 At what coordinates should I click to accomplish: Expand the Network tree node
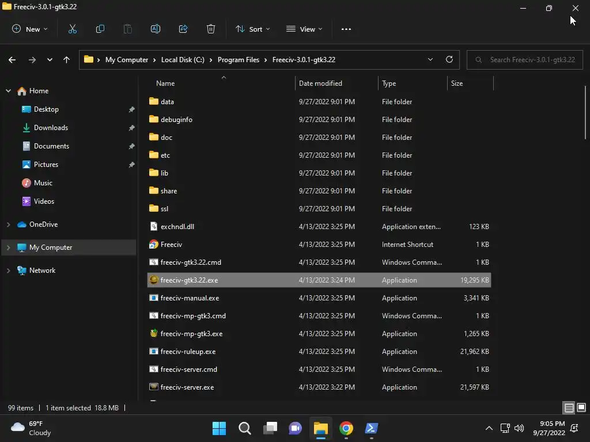point(8,270)
